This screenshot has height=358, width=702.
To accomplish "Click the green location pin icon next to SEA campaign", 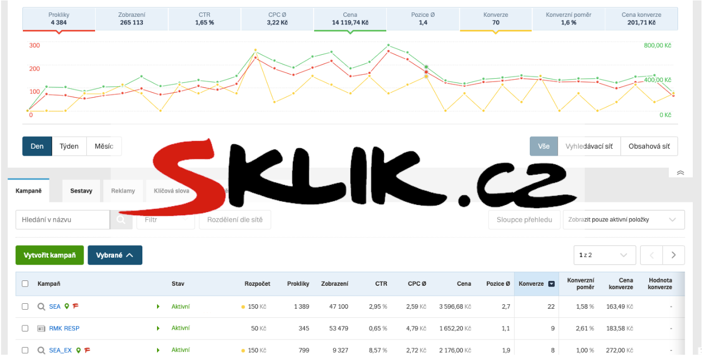I will point(66,306).
